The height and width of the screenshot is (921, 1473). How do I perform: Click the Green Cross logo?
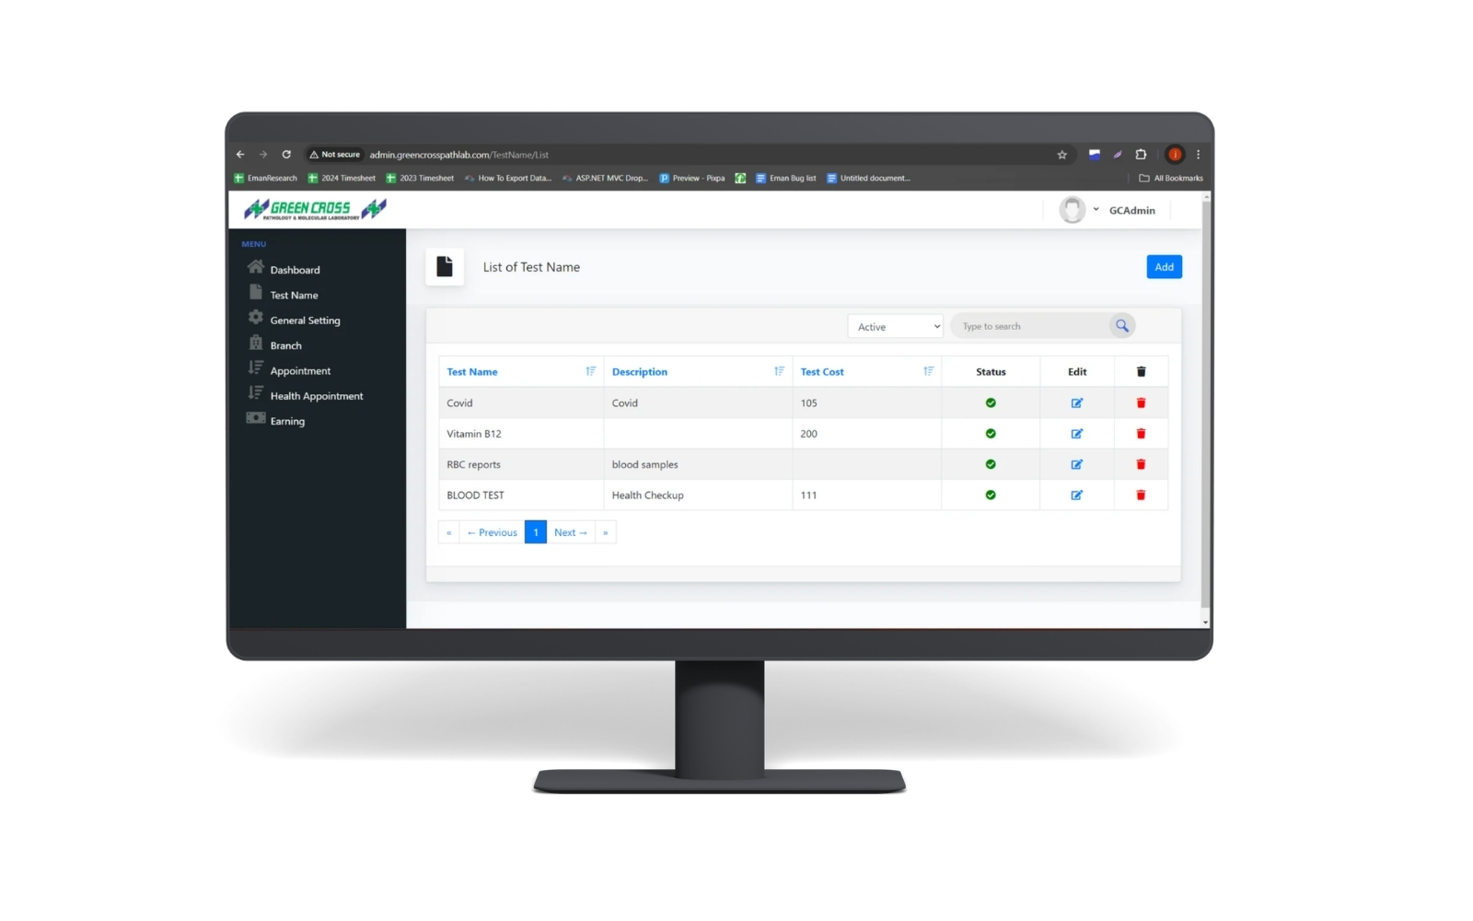(x=315, y=210)
